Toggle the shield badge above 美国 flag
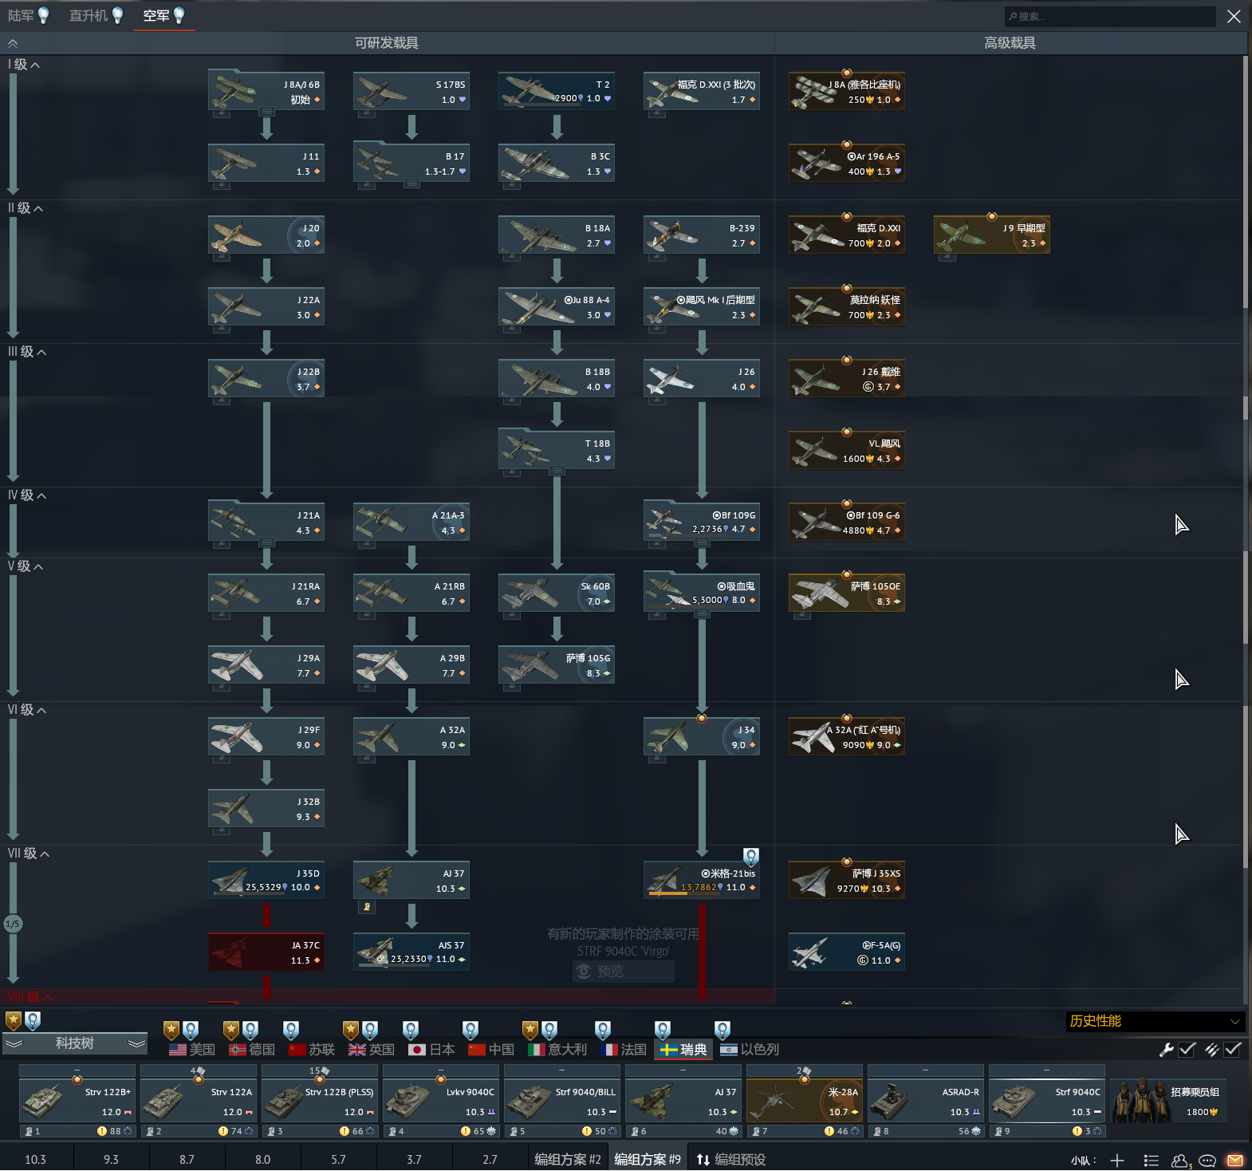1252x1171 pixels. pos(171,1030)
